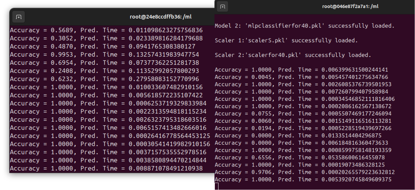Viewport: 415px width, 190px height.
Task: Click new tab icon in right terminal
Action: [x=223, y=7]
